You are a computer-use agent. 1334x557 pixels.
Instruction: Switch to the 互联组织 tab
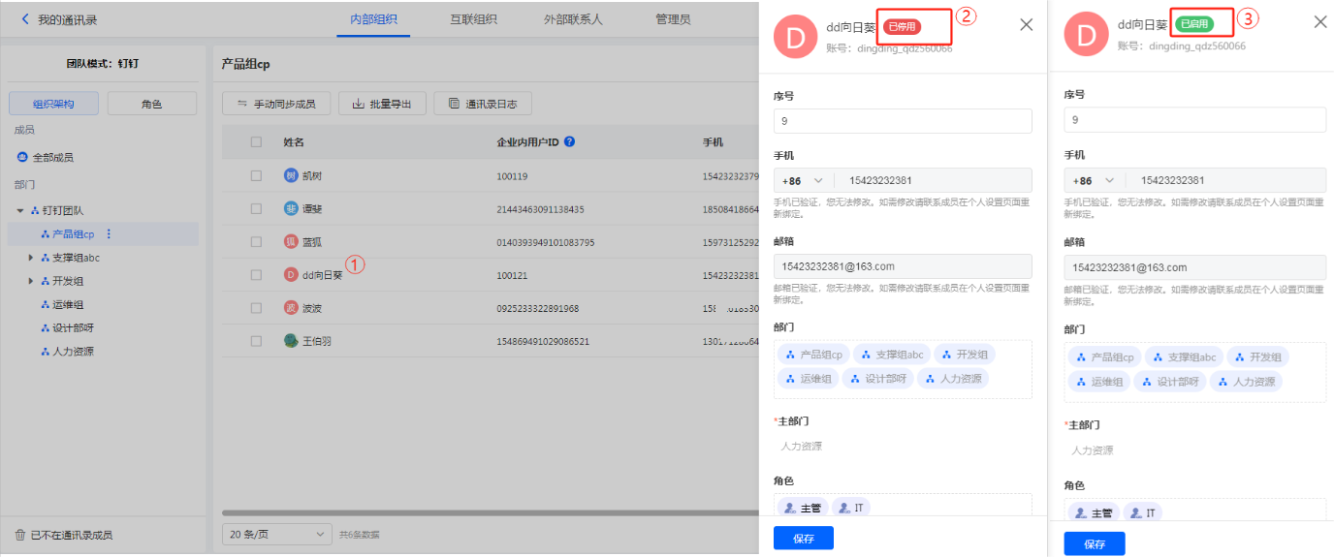point(473,19)
